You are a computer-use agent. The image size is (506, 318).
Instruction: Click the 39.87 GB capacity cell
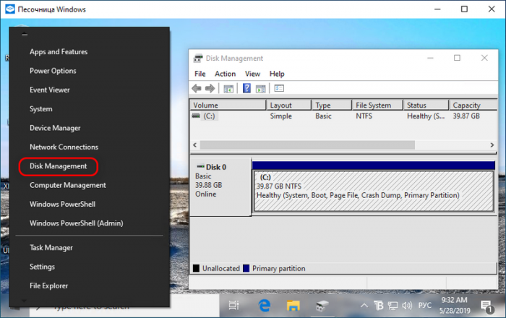coord(466,116)
